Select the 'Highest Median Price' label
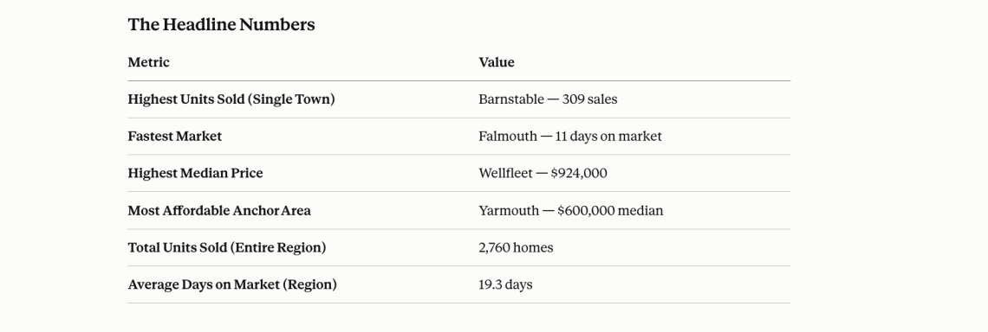The height and width of the screenshot is (332, 988). click(x=195, y=173)
